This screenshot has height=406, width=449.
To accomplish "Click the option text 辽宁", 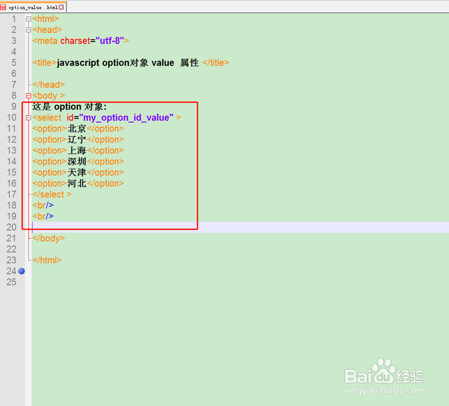I will (x=77, y=139).
